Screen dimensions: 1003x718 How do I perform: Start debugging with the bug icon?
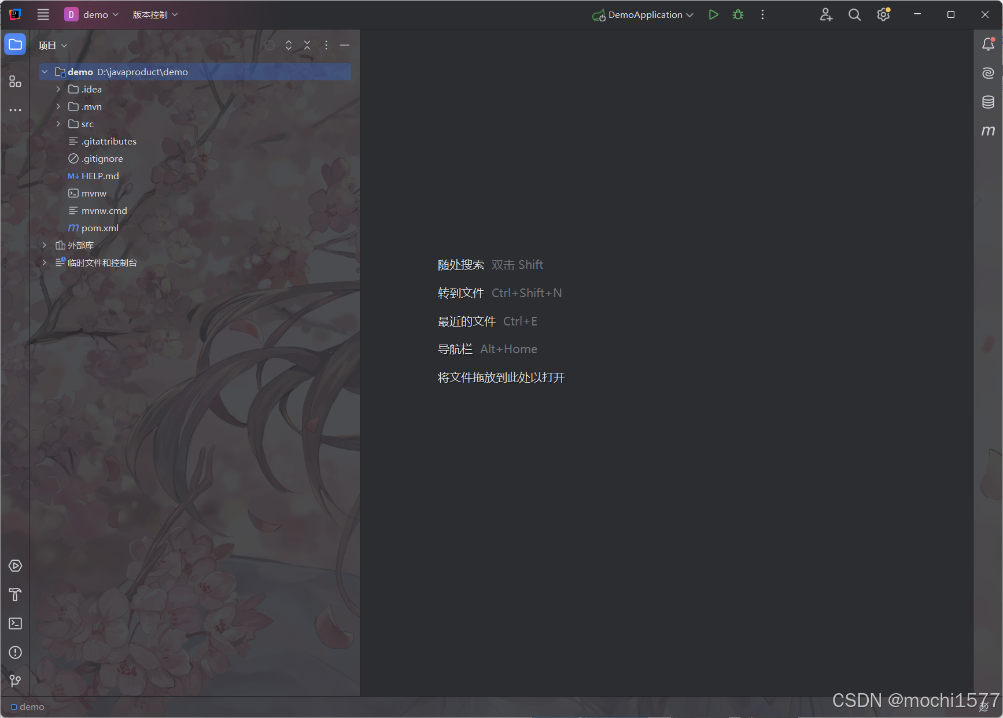tap(738, 14)
